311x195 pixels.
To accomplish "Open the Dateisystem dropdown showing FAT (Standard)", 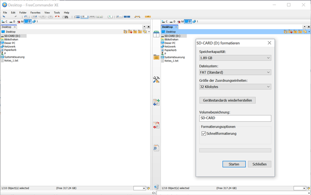I will click(x=235, y=72).
